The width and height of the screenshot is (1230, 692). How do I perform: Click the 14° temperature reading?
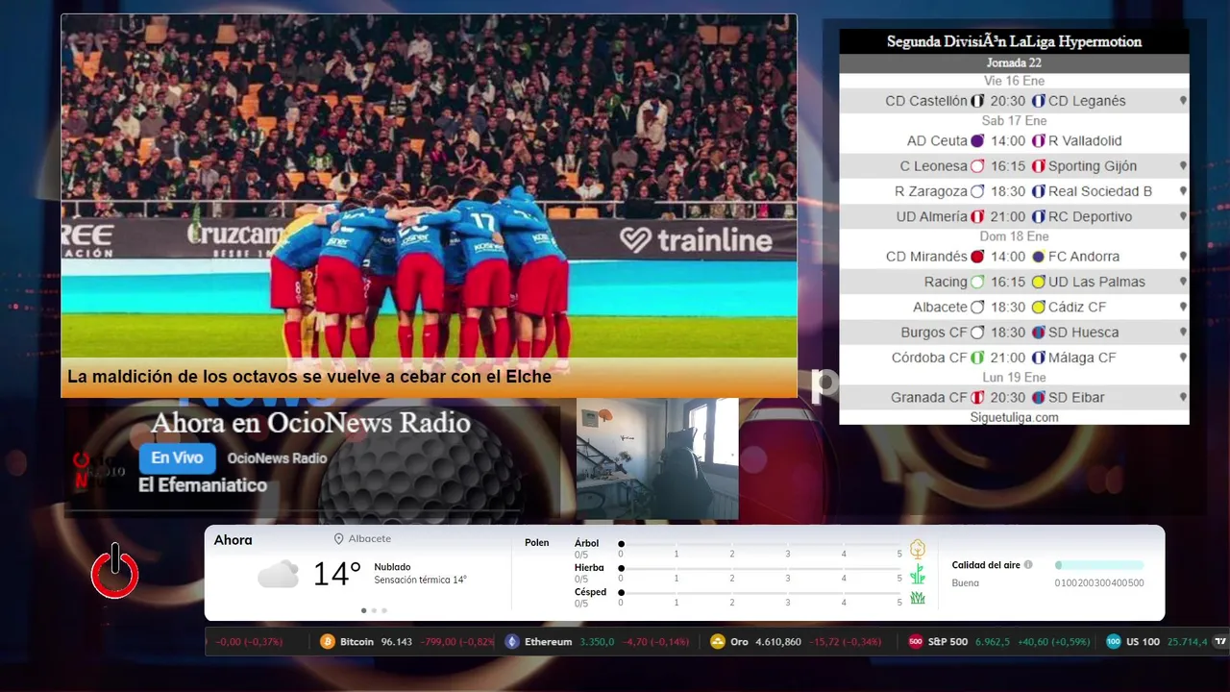coord(336,575)
